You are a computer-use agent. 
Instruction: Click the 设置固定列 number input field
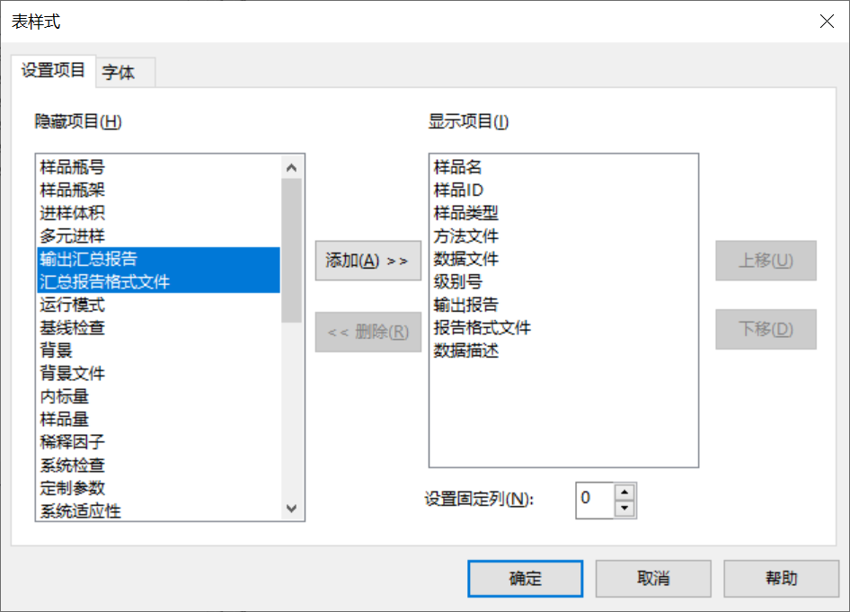595,500
